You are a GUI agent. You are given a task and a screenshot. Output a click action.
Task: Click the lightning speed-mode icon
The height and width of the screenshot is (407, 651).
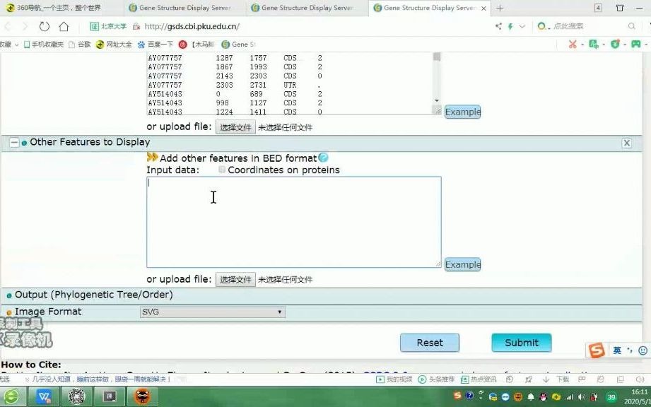tap(510, 26)
